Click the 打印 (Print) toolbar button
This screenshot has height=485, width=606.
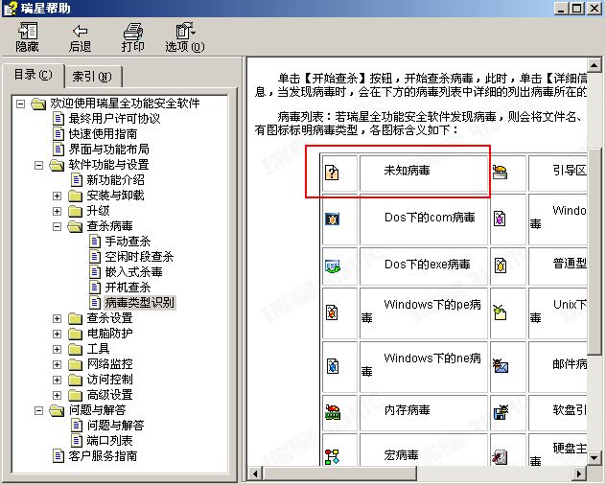(133, 37)
